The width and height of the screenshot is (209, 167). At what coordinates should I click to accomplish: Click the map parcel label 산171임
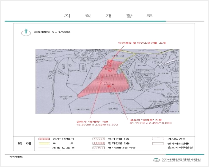coord(115,93)
